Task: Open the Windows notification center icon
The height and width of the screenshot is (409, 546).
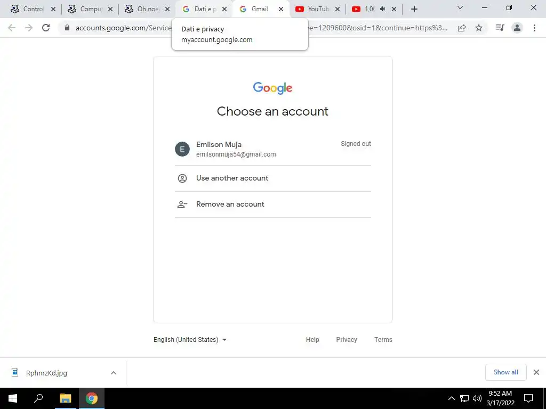Action: pyautogui.click(x=528, y=398)
